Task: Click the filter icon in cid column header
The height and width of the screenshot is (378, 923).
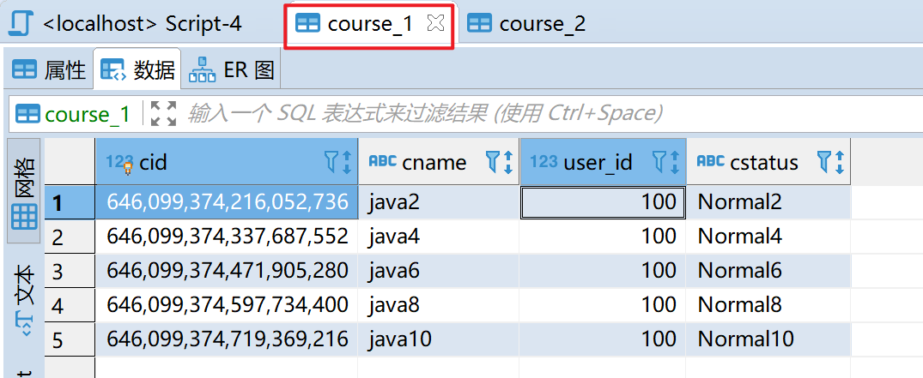Action: 331,162
